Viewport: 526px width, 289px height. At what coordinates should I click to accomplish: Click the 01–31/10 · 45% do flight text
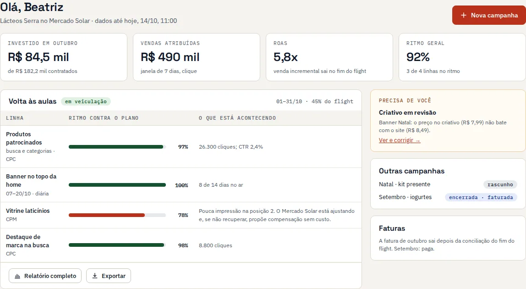(x=315, y=101)
